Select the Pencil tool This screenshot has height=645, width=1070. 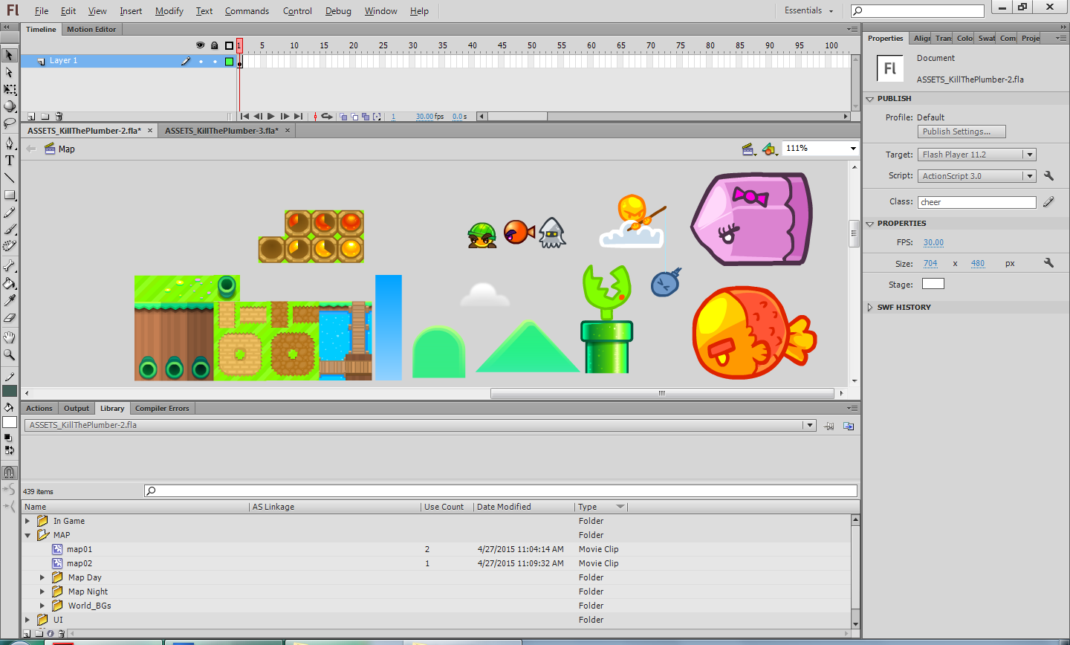(x=10, y=213)
